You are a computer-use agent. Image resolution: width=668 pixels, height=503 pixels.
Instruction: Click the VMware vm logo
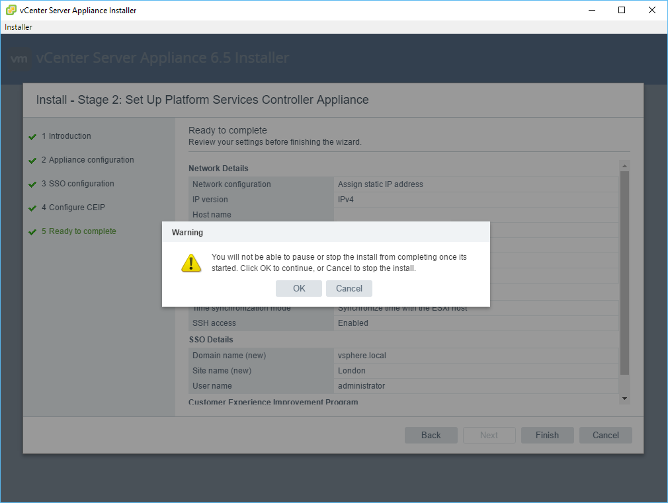[x=20, y=58]
